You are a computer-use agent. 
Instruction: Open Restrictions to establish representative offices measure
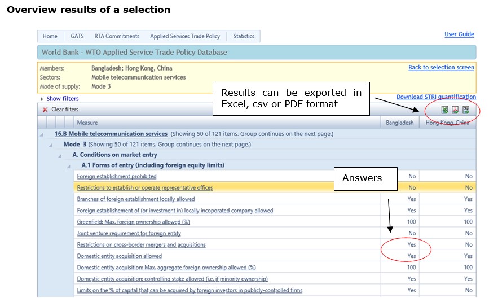tap(145, 187)
